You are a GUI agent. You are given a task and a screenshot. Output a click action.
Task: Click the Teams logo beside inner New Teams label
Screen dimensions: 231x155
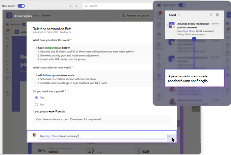[7, 24]
